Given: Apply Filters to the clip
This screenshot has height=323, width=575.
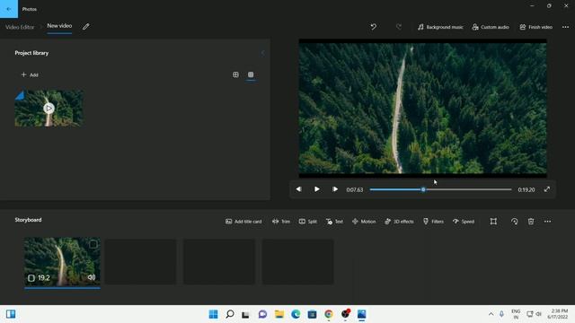Looking at the screenshot, I should [433, 222].
